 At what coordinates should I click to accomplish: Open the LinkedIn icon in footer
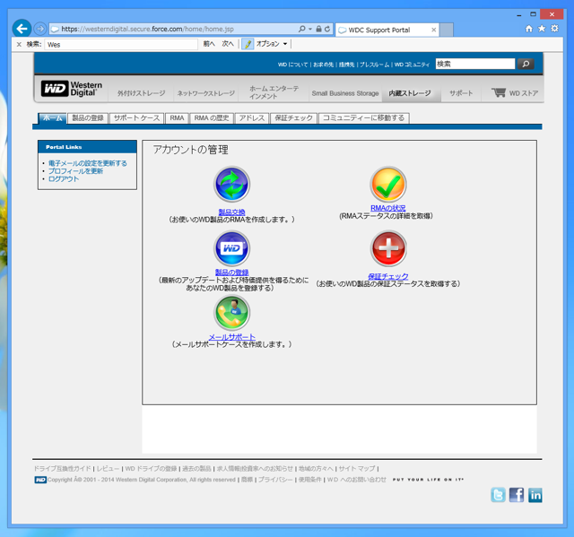point(535,495)
